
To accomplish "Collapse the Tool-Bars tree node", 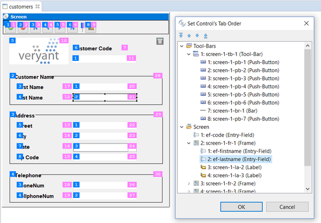I will point(181,46).
